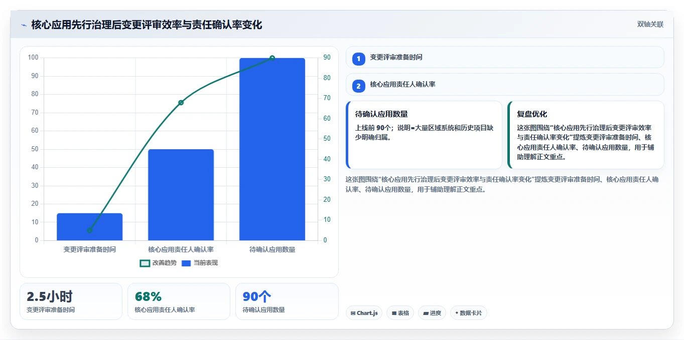This screenshot has height=340, width=684.
Task: Open the 68% stat card
Action: pos(179,301)
